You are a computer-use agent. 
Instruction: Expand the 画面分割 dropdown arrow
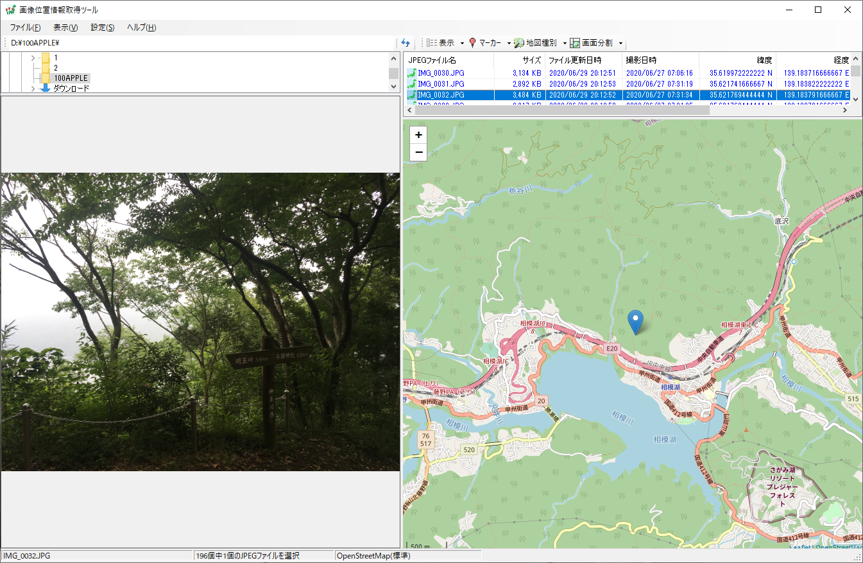[x=620, y=43]
